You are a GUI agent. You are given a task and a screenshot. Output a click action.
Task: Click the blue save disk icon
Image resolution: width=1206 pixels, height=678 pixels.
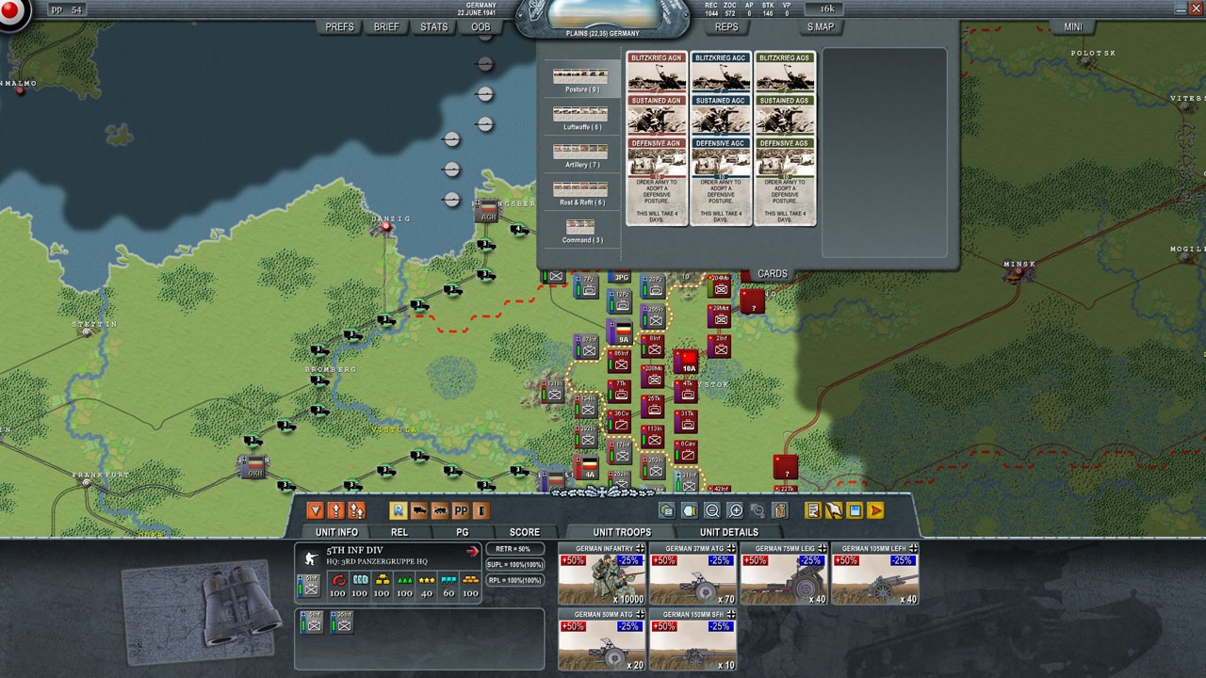(x=855, y=510)
